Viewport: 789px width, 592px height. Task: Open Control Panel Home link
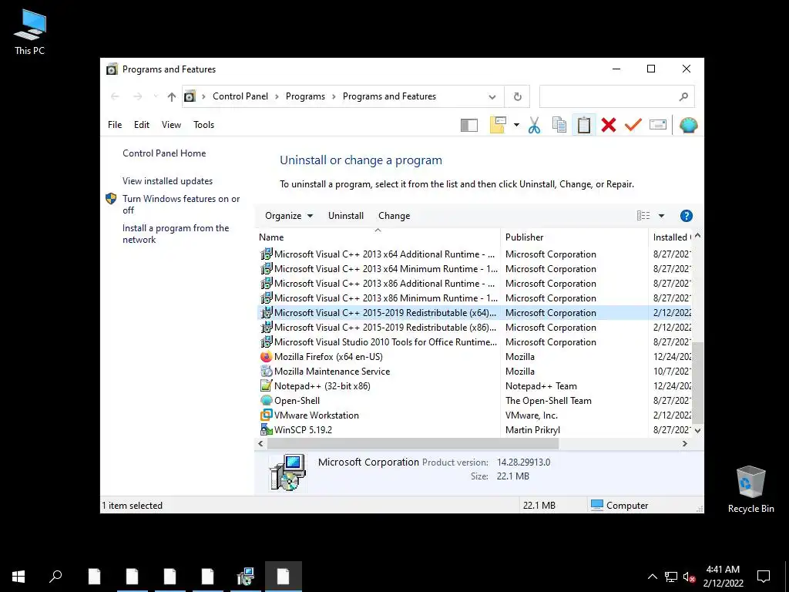click(164, 153)
